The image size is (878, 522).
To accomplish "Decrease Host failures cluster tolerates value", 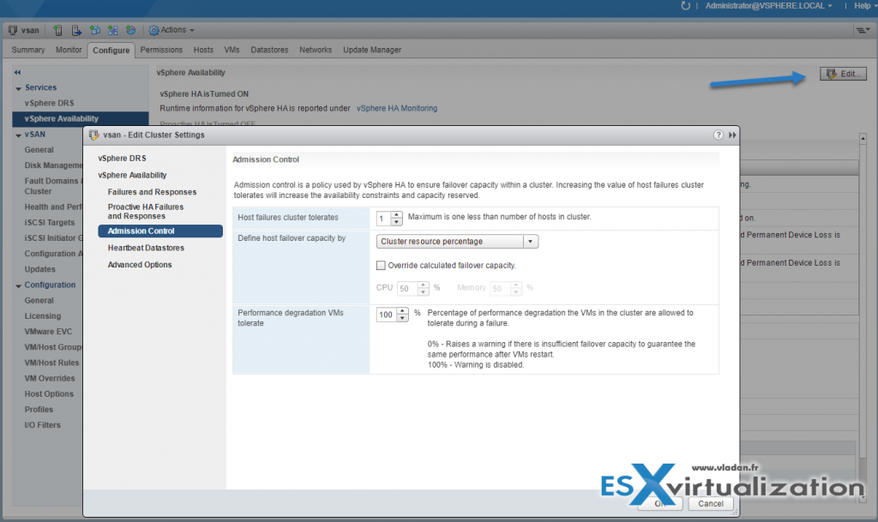I will pos(396,222).
